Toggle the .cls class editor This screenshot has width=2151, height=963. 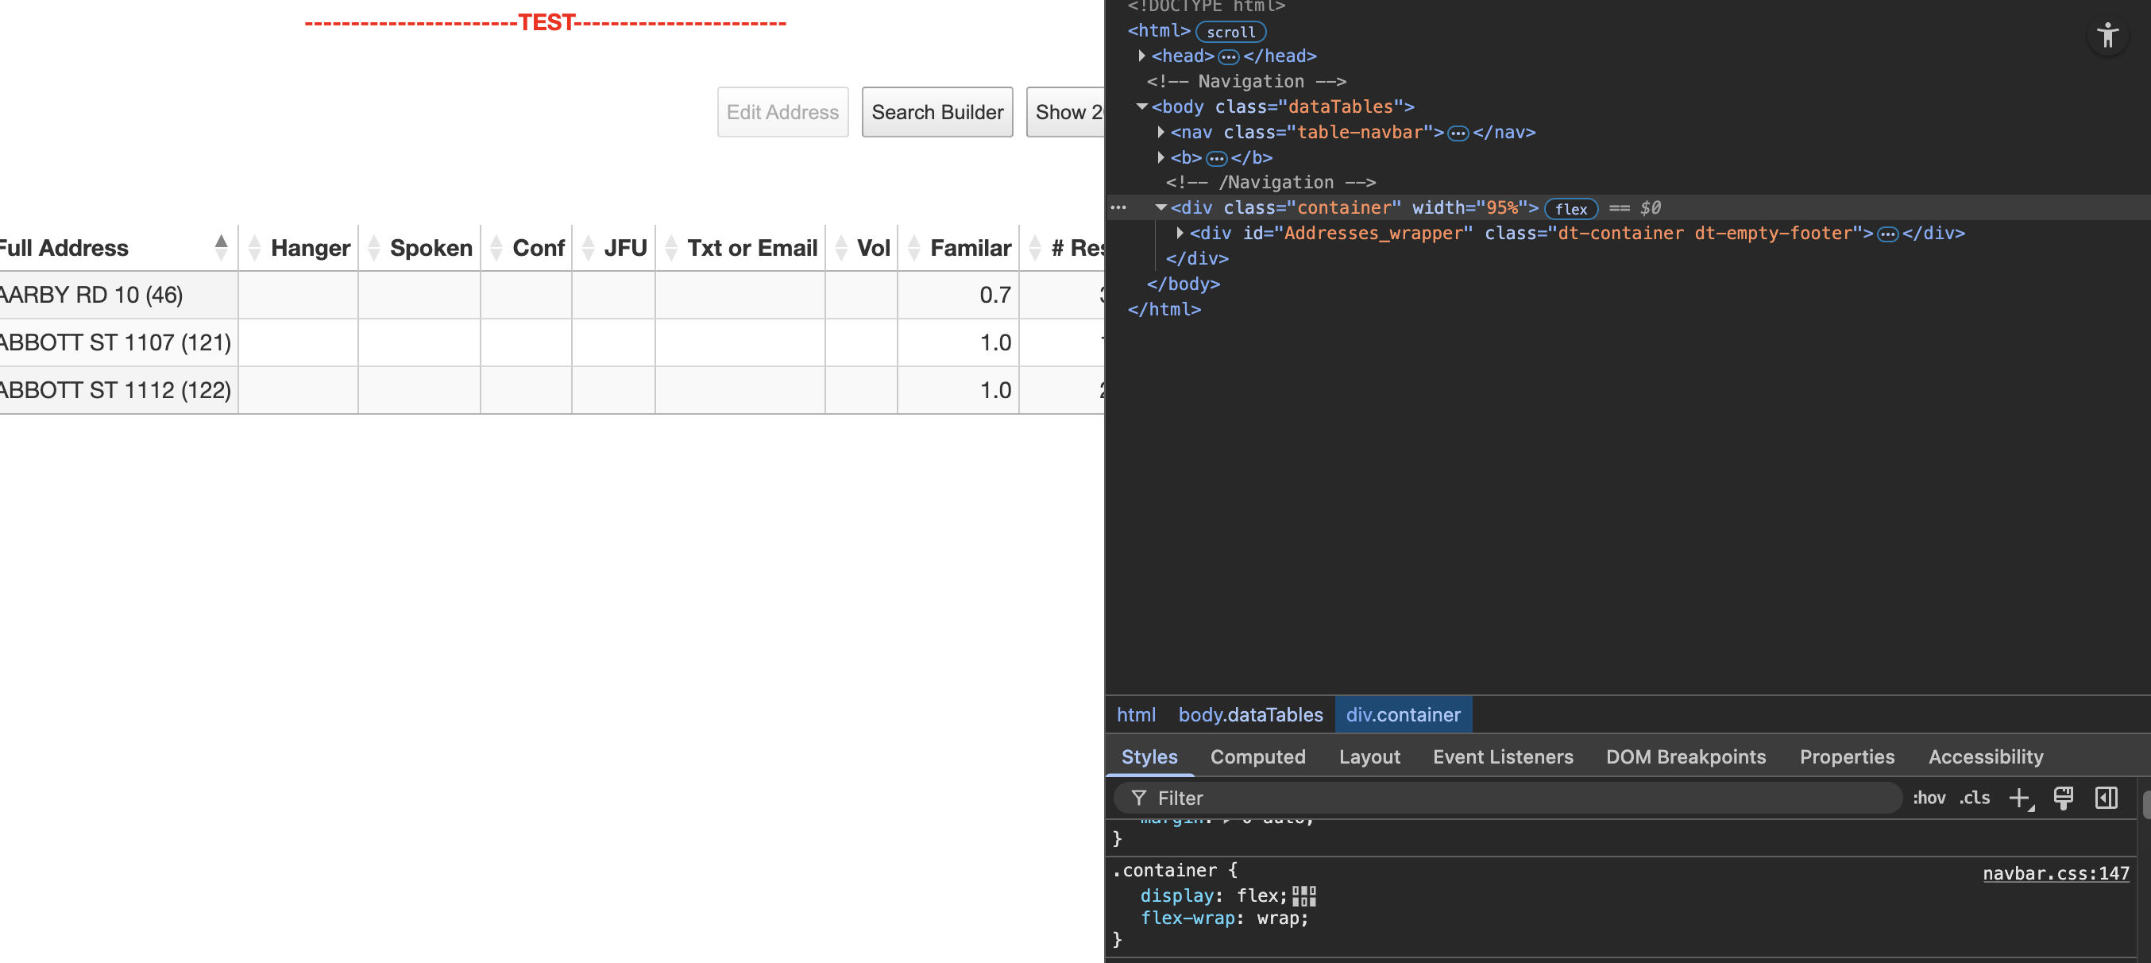tap(1974, 798)
